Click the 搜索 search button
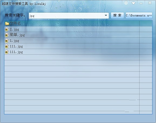The height and width of the screenshot is (123, 156). click(x=117, y=15)
